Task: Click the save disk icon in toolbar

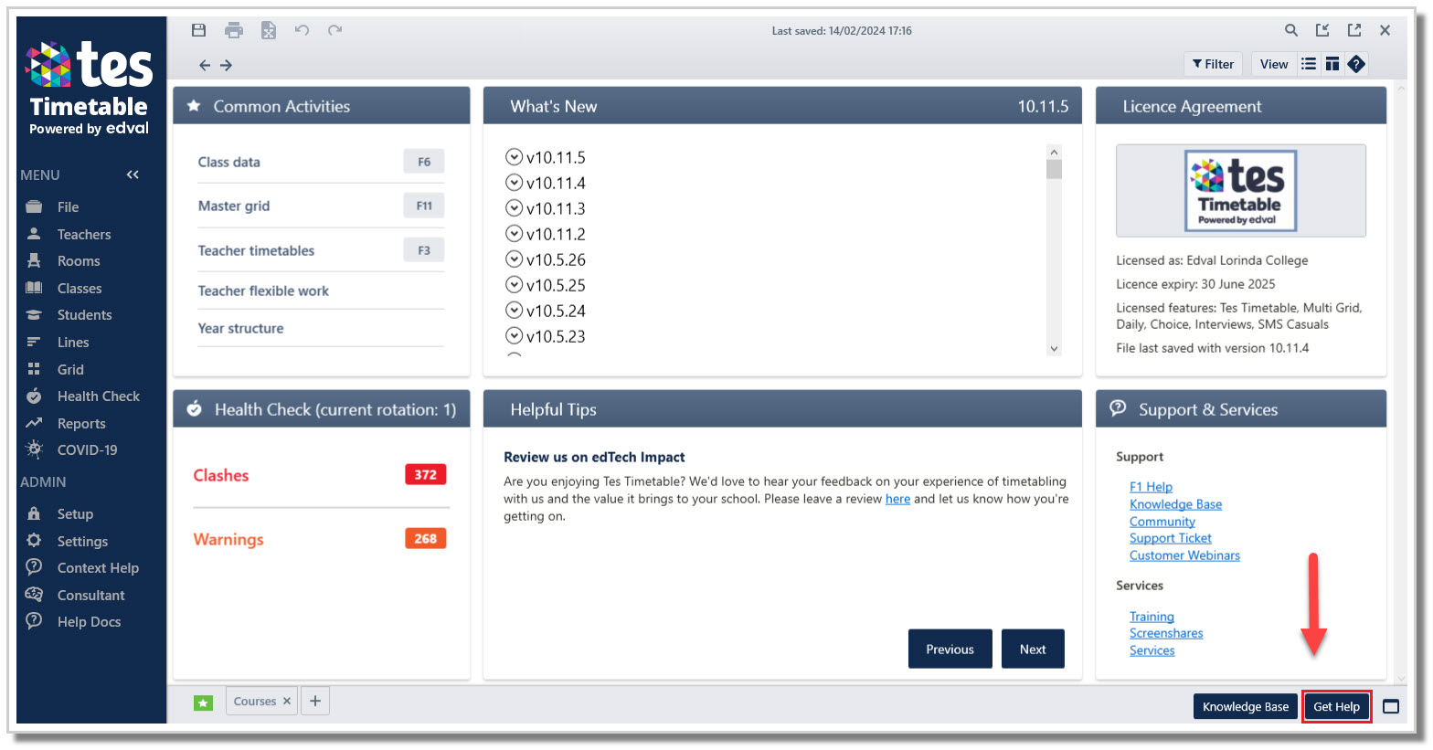Action: [x=198, y=30]
